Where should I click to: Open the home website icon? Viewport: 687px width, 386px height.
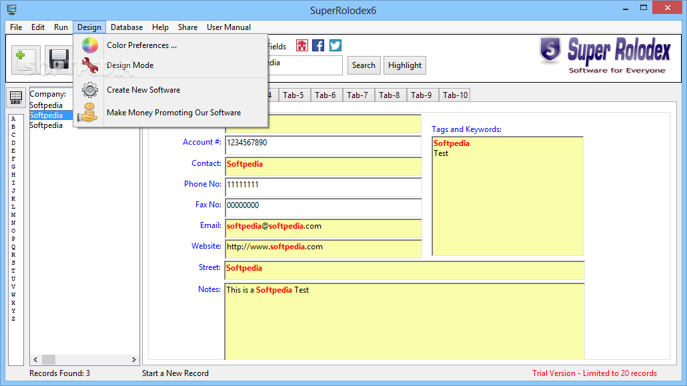click(302, 45)
